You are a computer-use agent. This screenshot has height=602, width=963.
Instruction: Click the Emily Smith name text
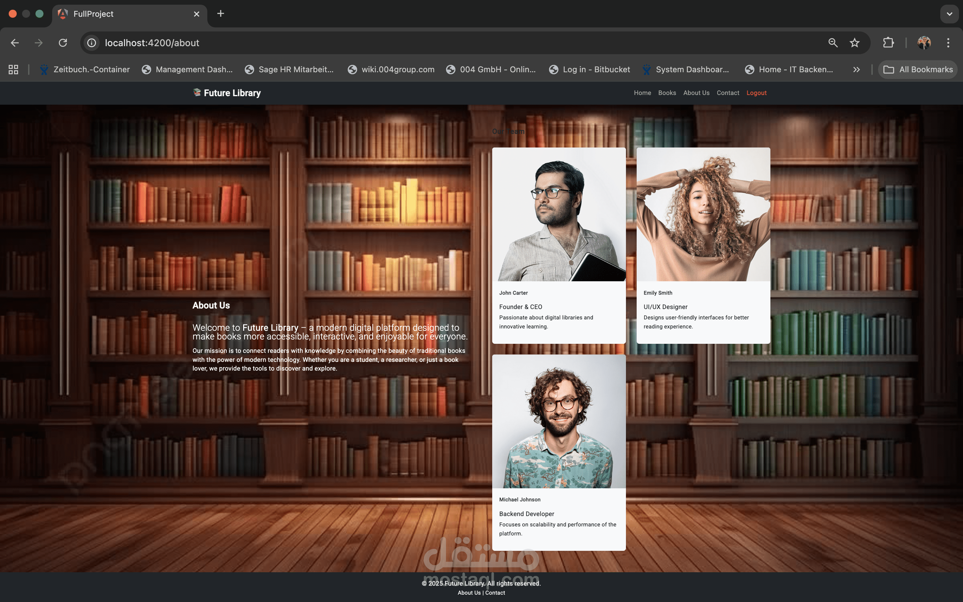coord(658,293)
